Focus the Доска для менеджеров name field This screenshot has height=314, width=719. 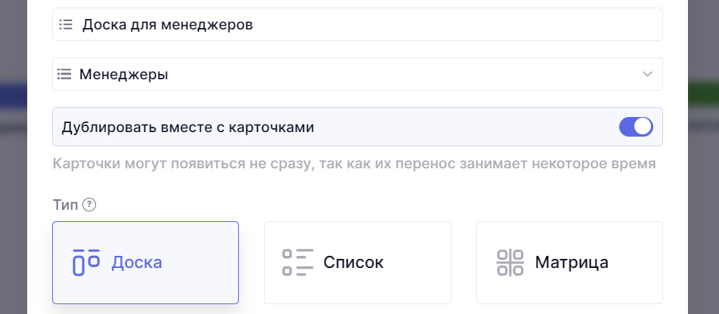point(357,24)
